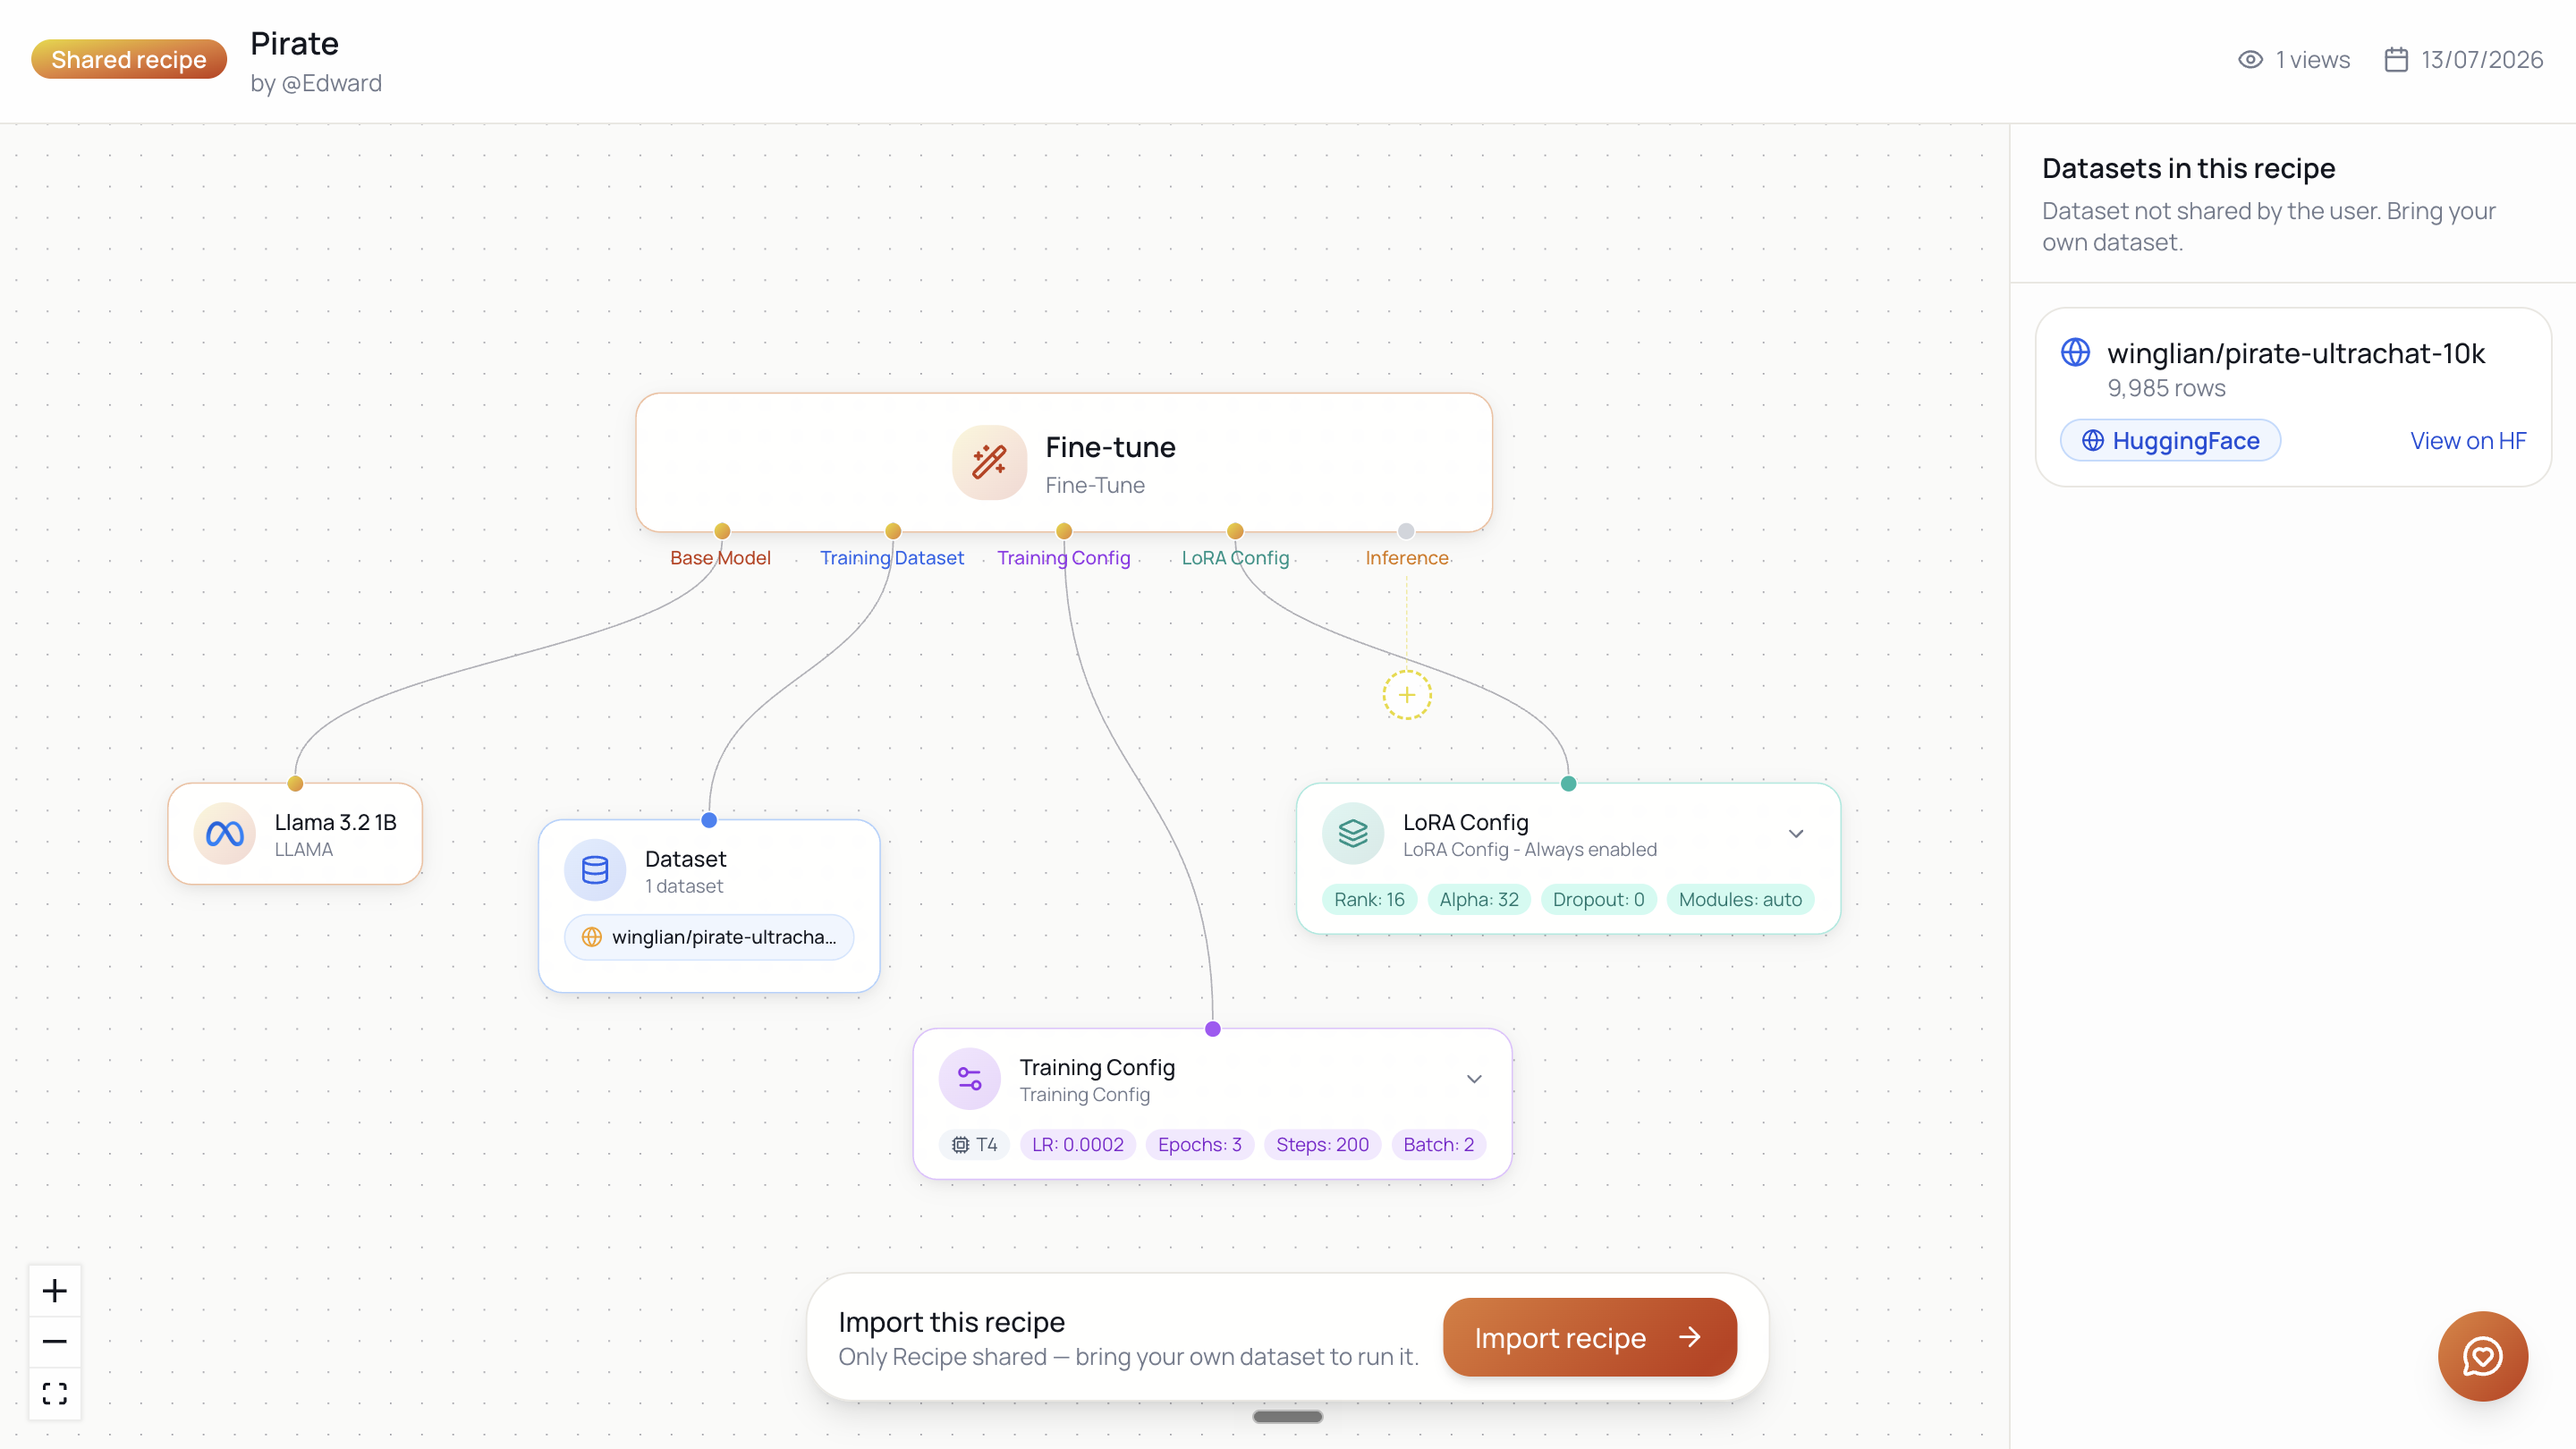Click the 1 dataset subtitle
Screen dimensions: 2576x1449
pyautogui.click(x=684, y=886)
